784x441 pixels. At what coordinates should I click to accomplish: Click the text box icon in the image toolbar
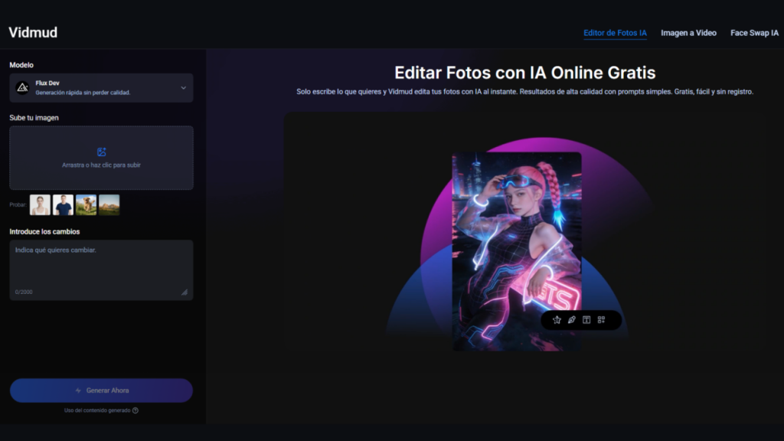585,320
